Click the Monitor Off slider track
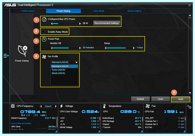 coord(66,48)
